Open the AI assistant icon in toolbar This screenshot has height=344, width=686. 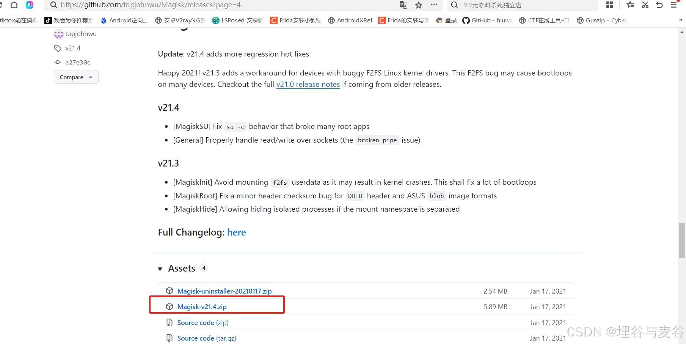coord(30,5)
